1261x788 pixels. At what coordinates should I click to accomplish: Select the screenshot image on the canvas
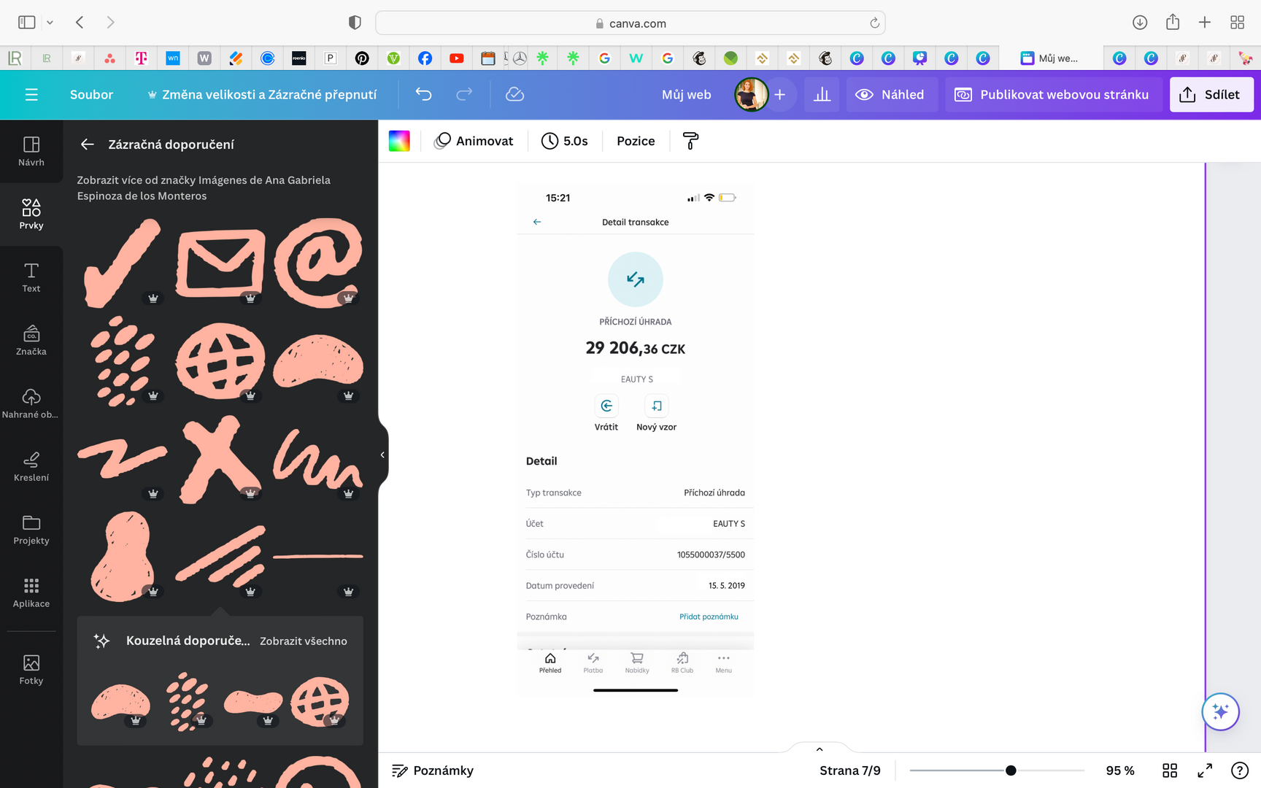(636, 440)
